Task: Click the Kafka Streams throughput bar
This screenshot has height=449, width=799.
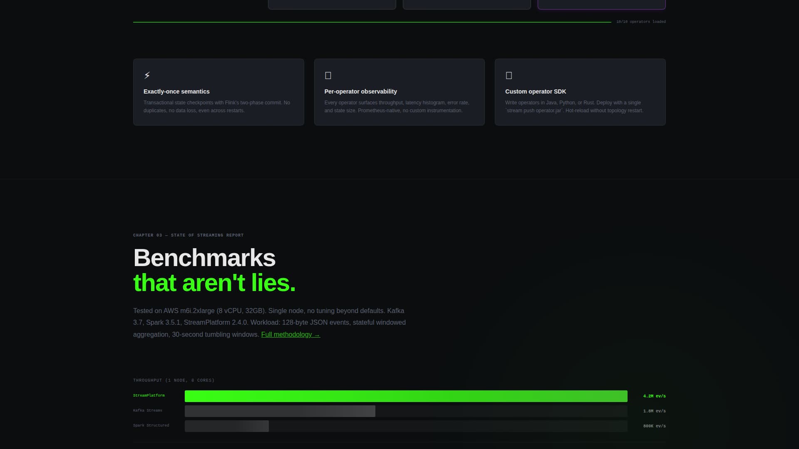Action: click(280, 411)
